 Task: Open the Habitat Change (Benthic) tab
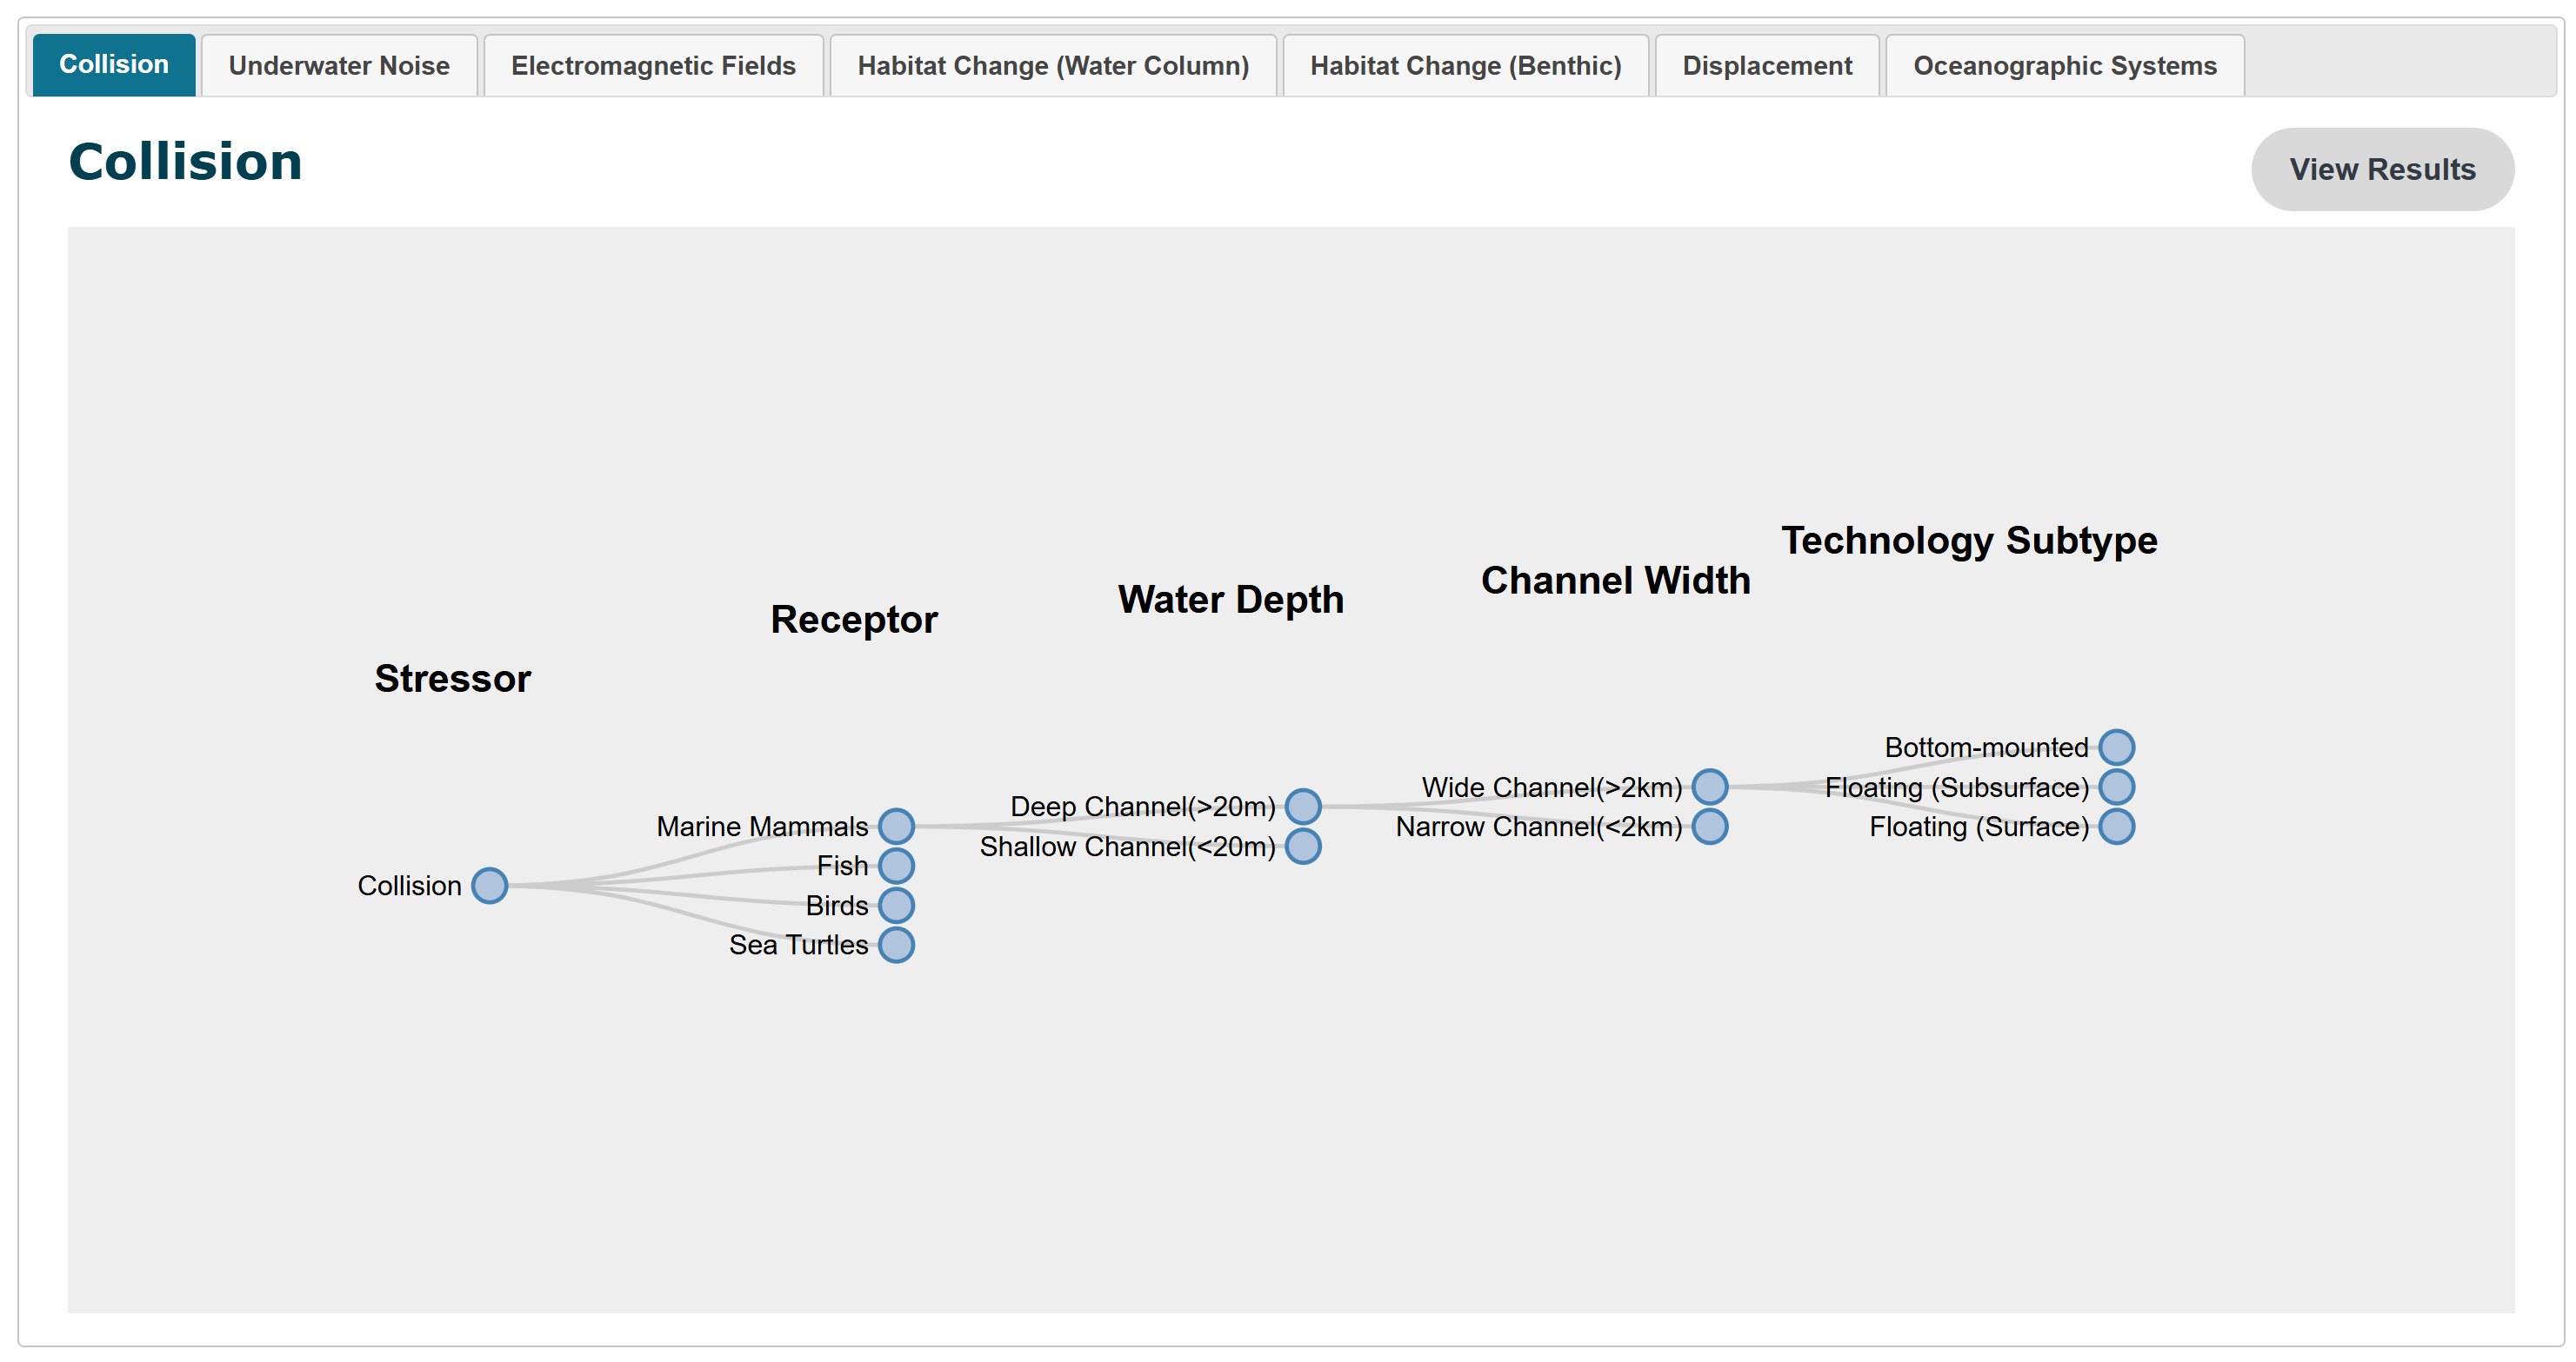(x=1464, y=64)
